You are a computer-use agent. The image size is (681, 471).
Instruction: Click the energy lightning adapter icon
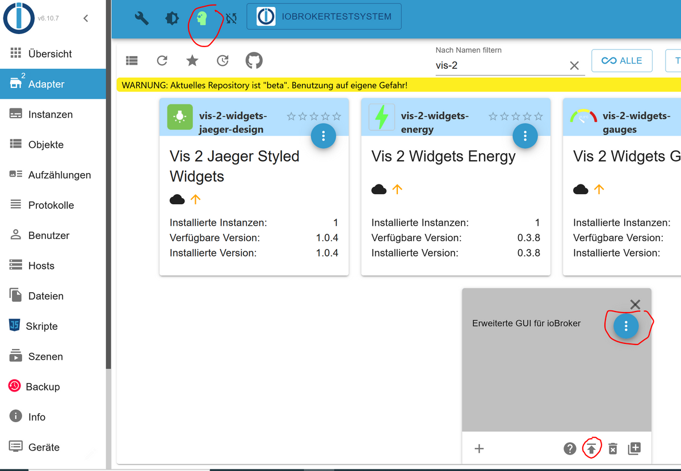382,117
